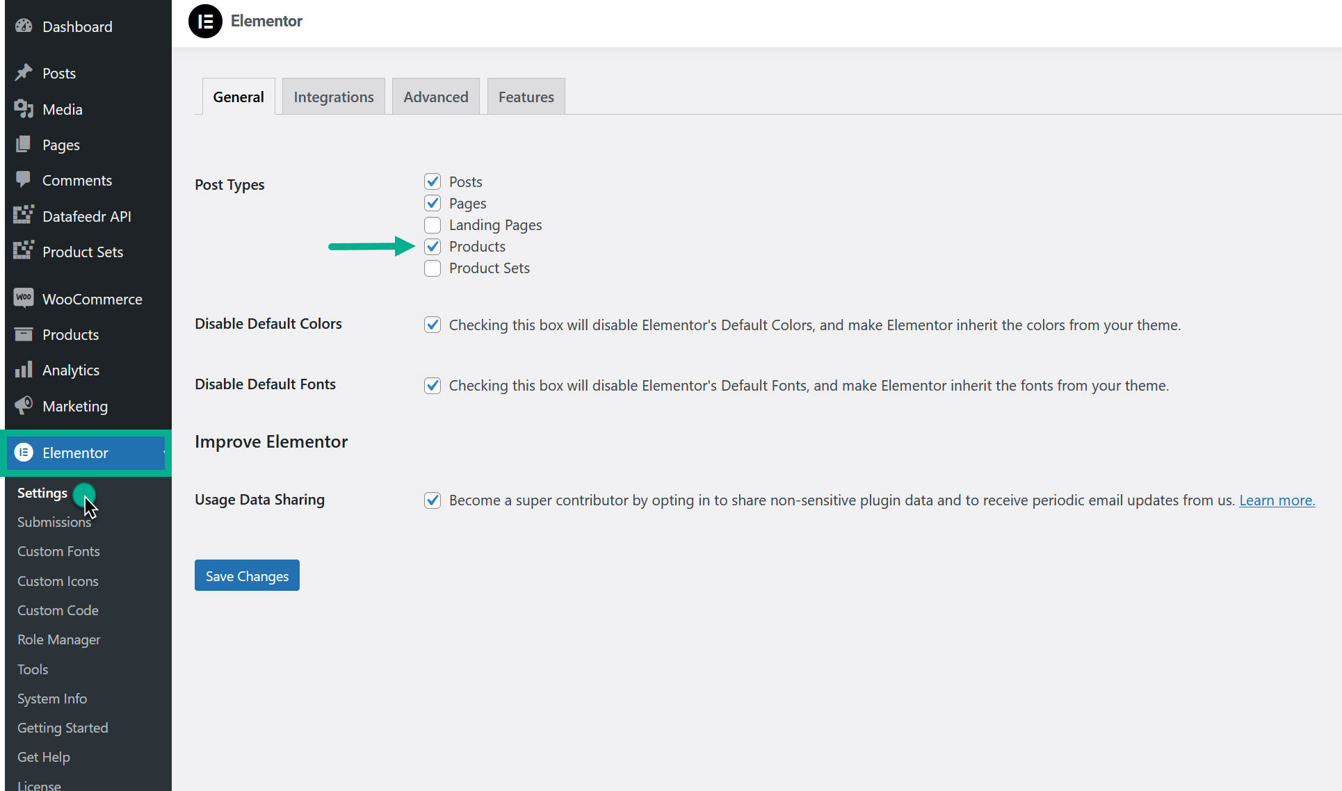Uncheck the Products post type checkbox

coord(432,247)
